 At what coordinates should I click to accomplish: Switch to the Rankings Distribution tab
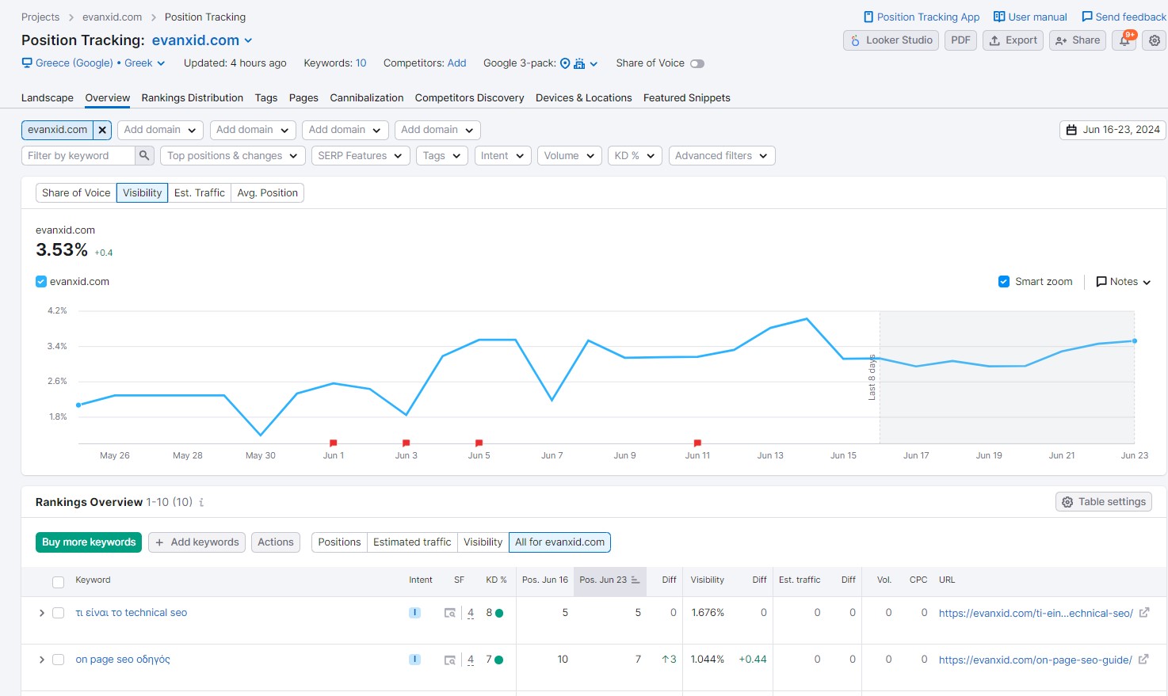193,98
